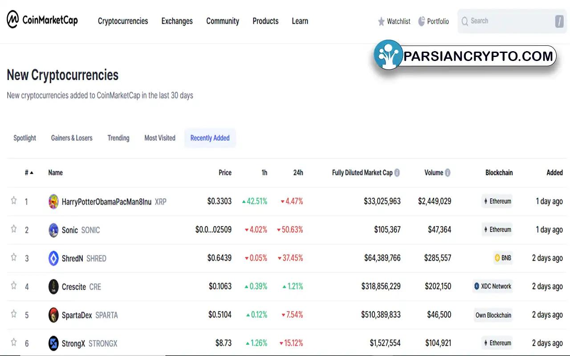Click the $33,025,963 market cap value

pyautogui.click(x=382, y=201)
